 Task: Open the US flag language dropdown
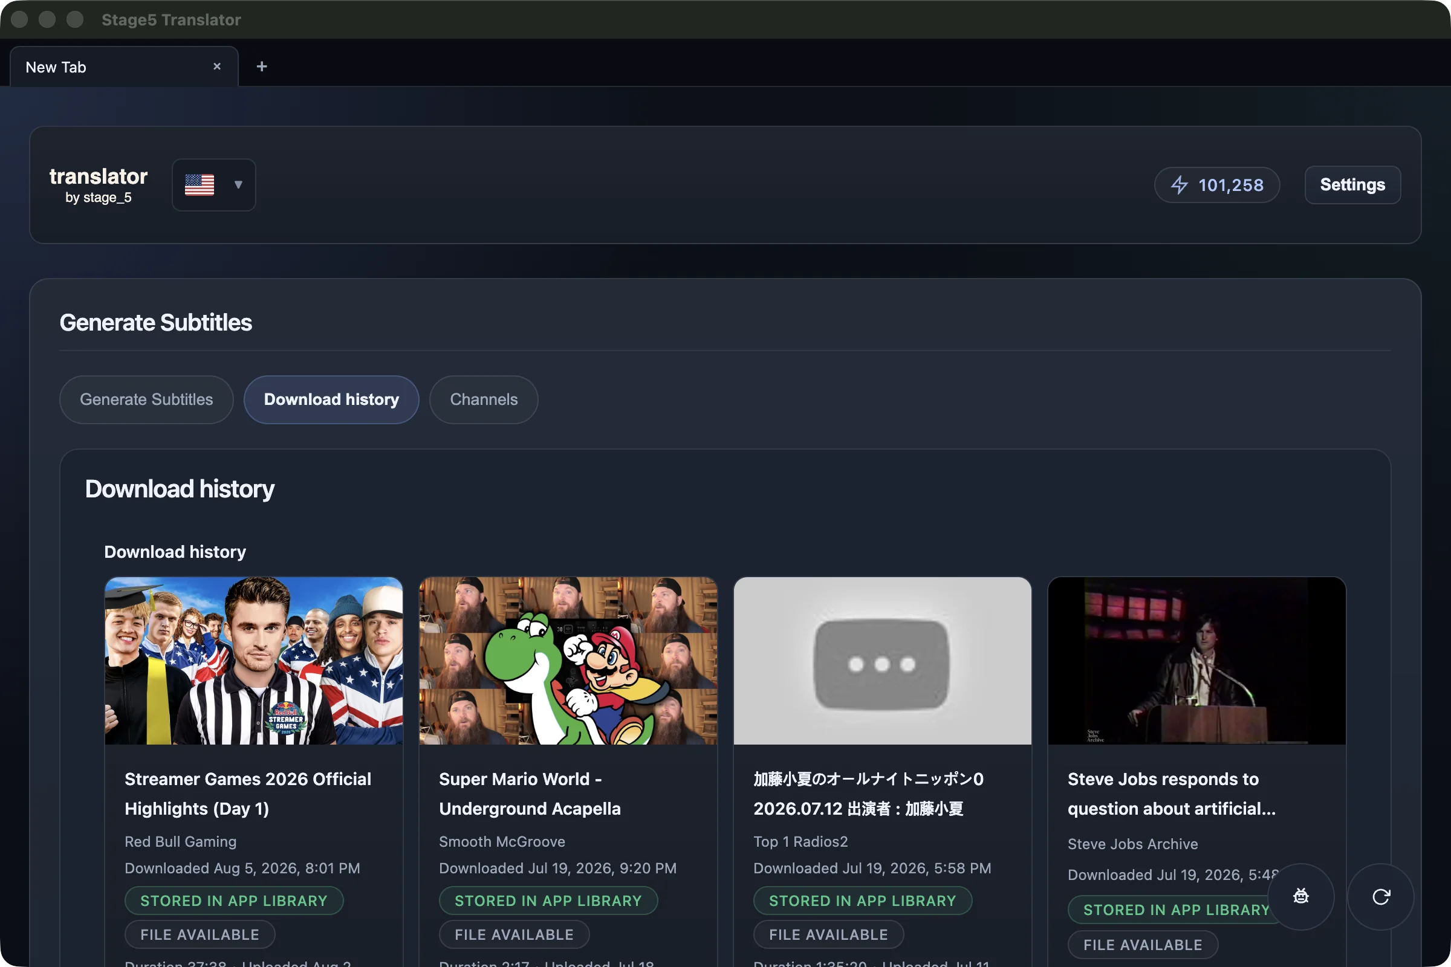(x=213, y=185)
